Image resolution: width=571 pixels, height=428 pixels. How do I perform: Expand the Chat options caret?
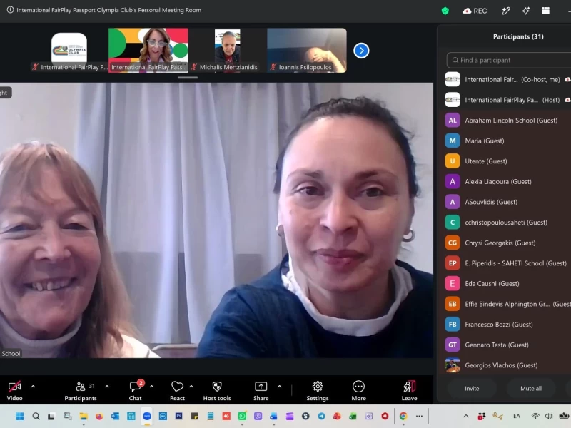click(151, 386)
